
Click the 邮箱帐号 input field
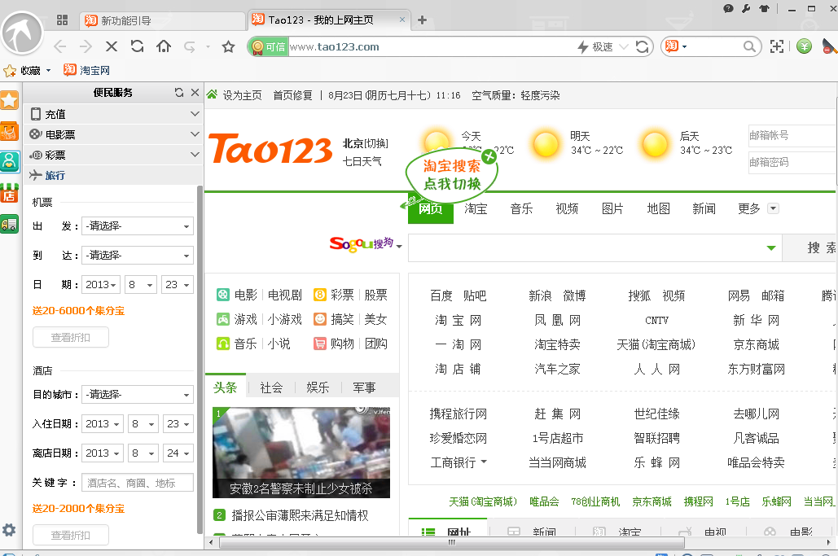(x=792, y=135)
